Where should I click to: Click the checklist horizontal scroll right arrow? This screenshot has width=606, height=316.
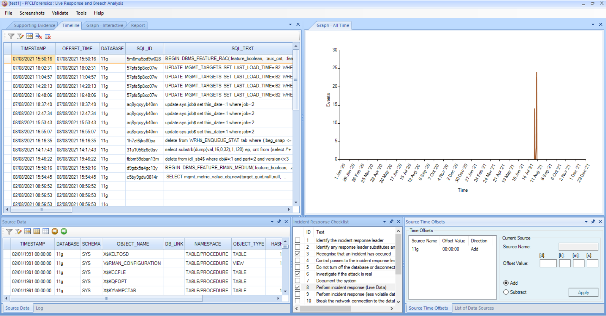click(392, 308)
